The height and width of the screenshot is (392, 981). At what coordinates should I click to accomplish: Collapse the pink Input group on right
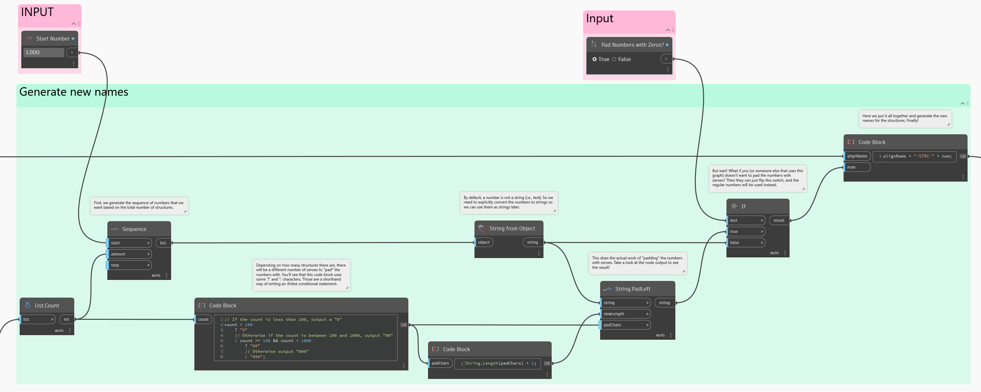(668, 30)
